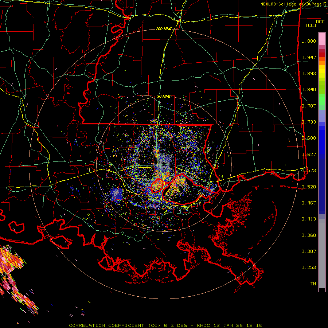Select the 0.467 color scale value
Image resolution: width=328 pixels, height=328 pixels.
click(309, 203)
